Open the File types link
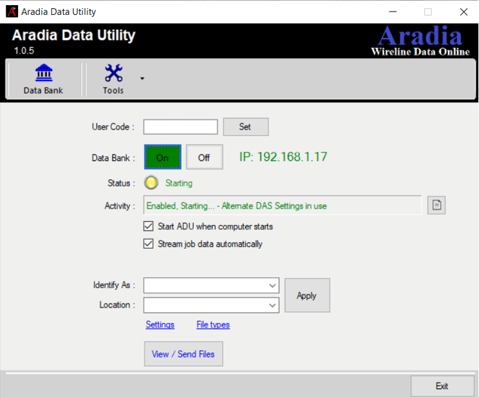This screenshot has width=479, height=397. coord(213,325)
